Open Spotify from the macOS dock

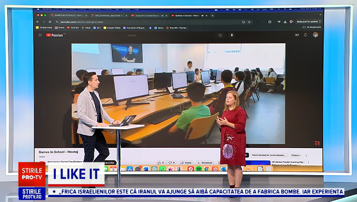(199, 169)
